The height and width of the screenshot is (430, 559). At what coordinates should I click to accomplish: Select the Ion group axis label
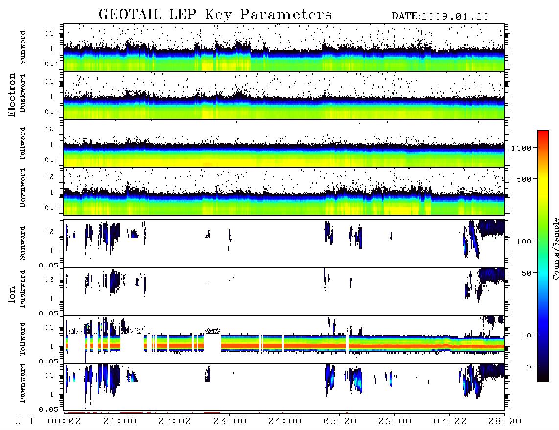coord(12,294)
